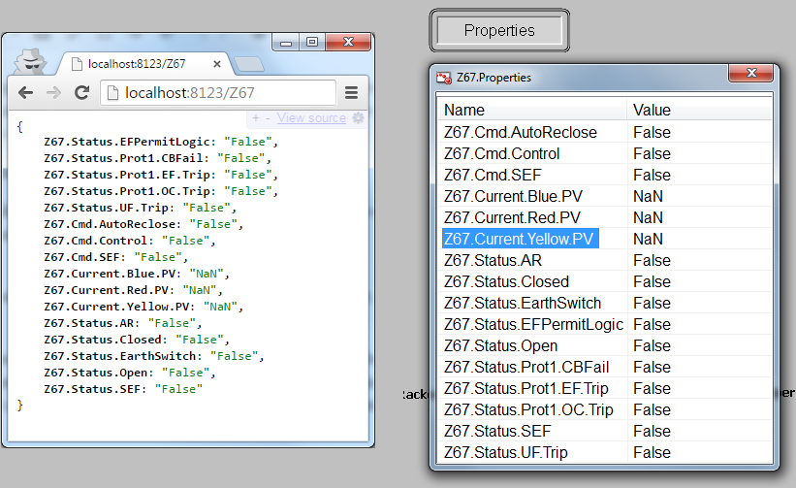Select the Z67.Cmd.Control row

coord(605,153)
